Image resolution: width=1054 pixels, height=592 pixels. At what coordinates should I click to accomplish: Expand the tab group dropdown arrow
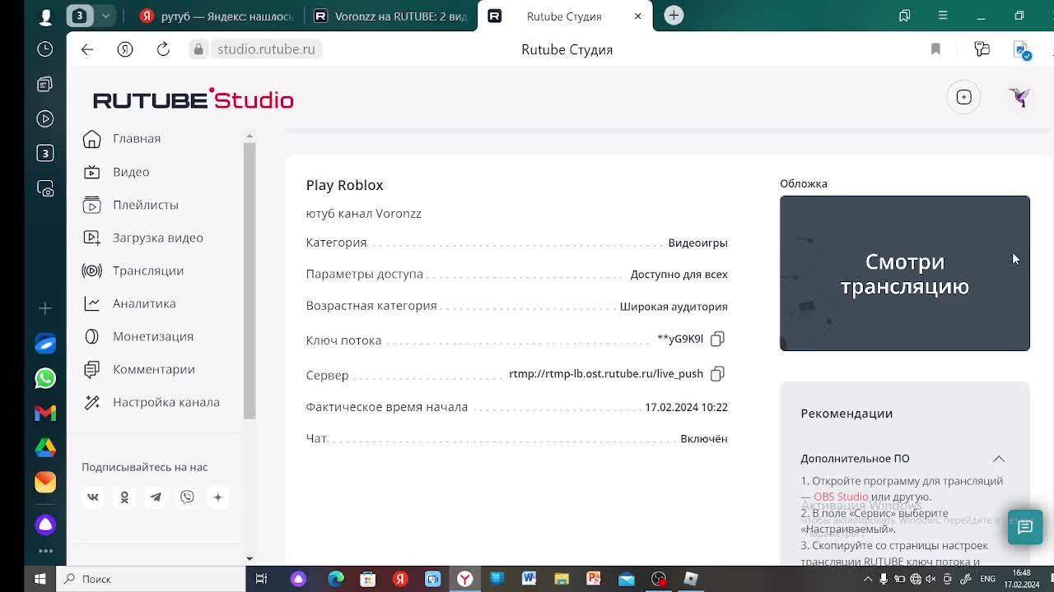[x=105, y=16]
